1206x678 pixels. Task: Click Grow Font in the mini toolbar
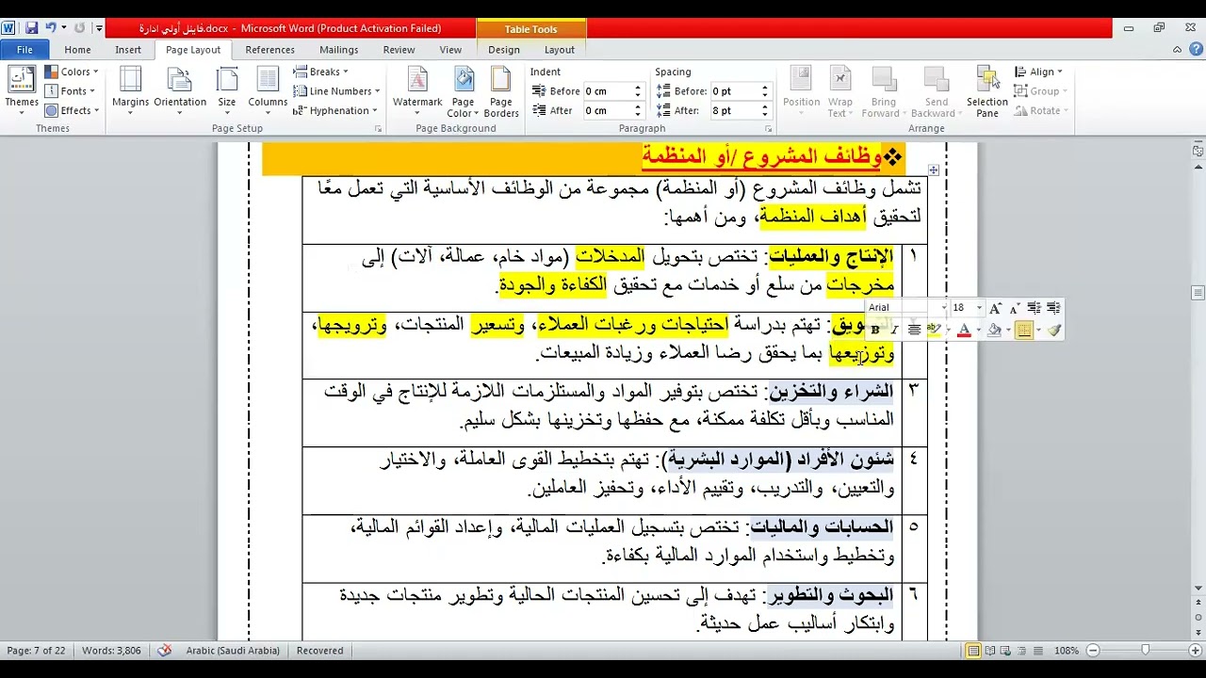point(995,308)
